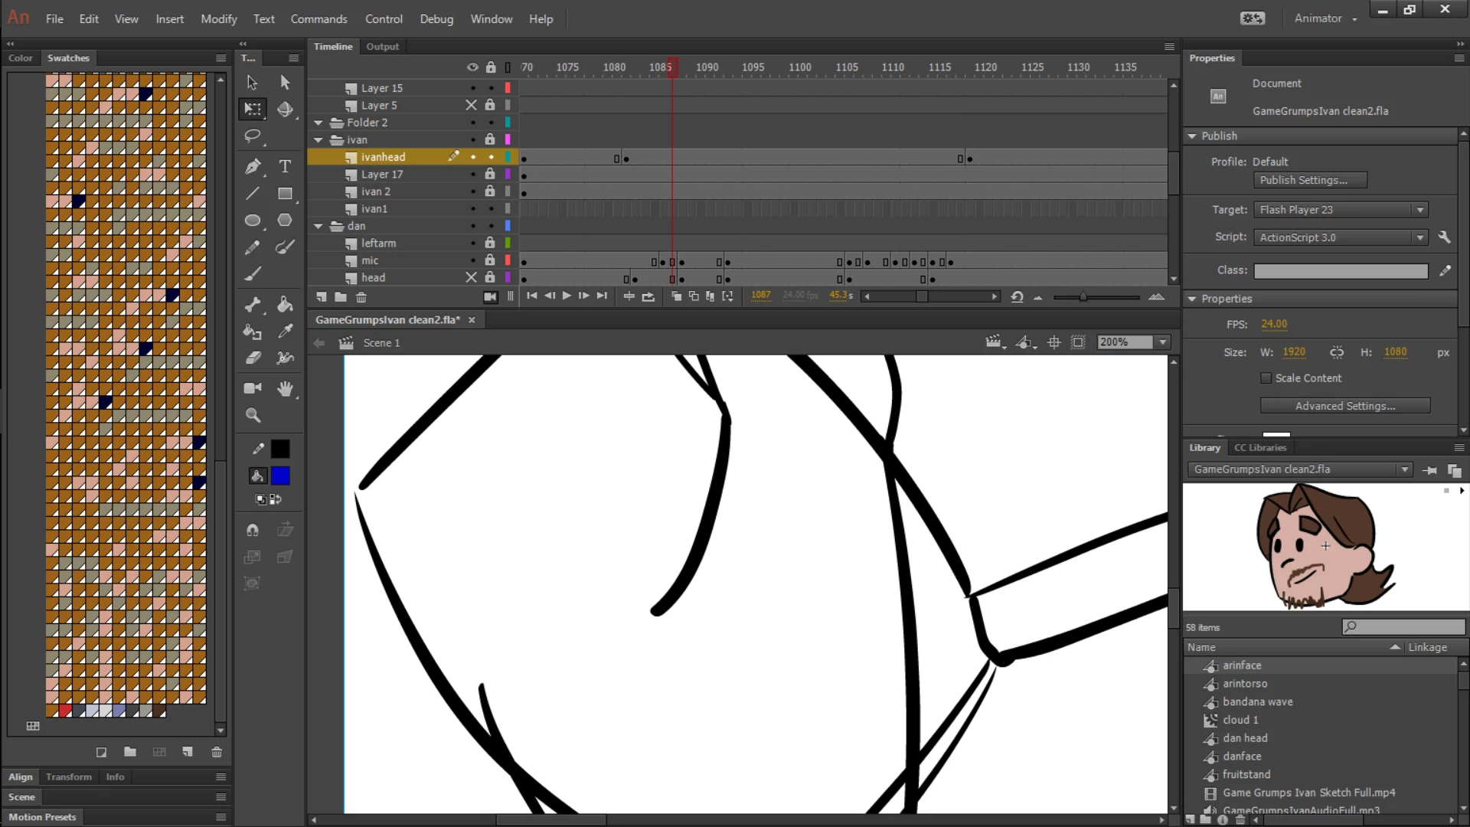Select the Camera tool
Image resolution: width=1470 pixels, height=827 pixels.
point(253,388)
